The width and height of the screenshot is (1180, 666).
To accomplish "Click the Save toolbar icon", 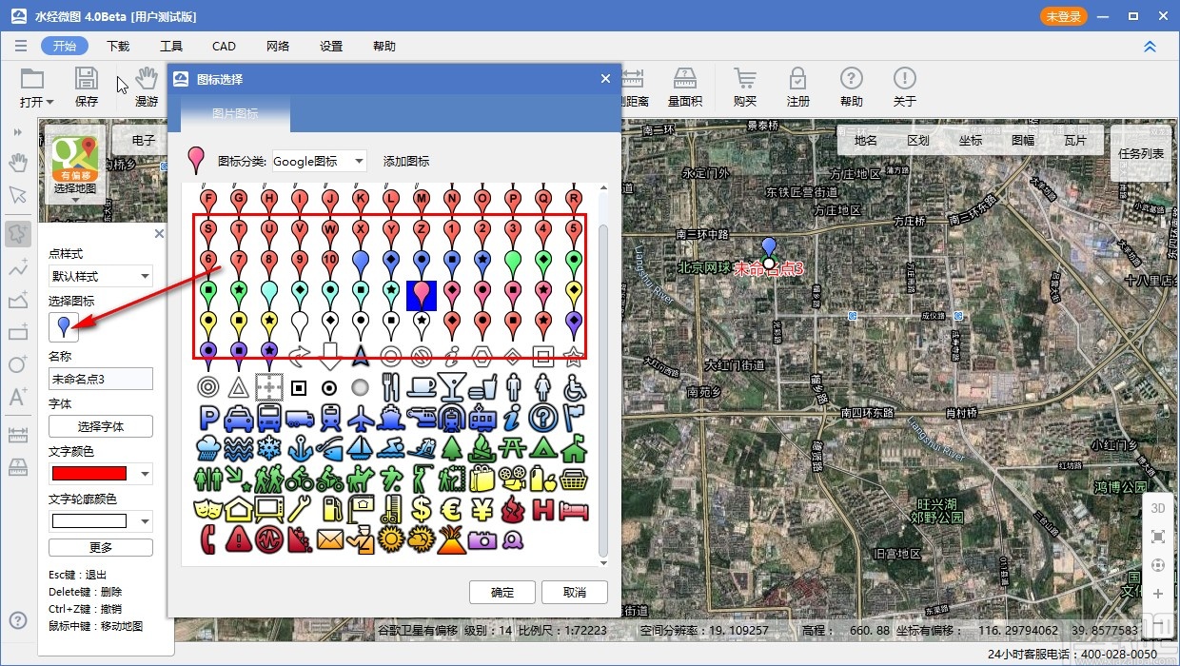I will pyautogui.click(x=87, y=88).
